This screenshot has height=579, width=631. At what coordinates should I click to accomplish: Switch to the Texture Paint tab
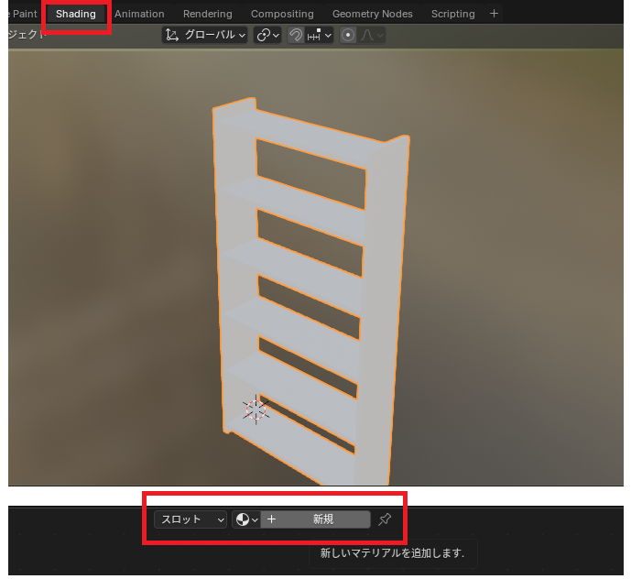point(20,14)
